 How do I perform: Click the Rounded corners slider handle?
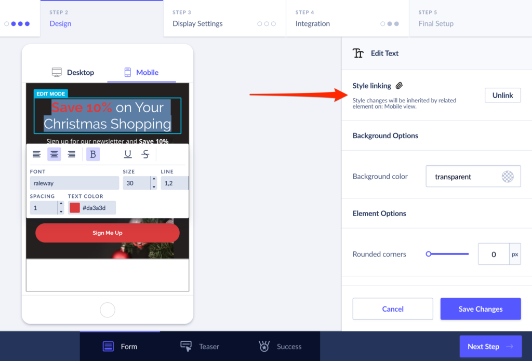429,254
